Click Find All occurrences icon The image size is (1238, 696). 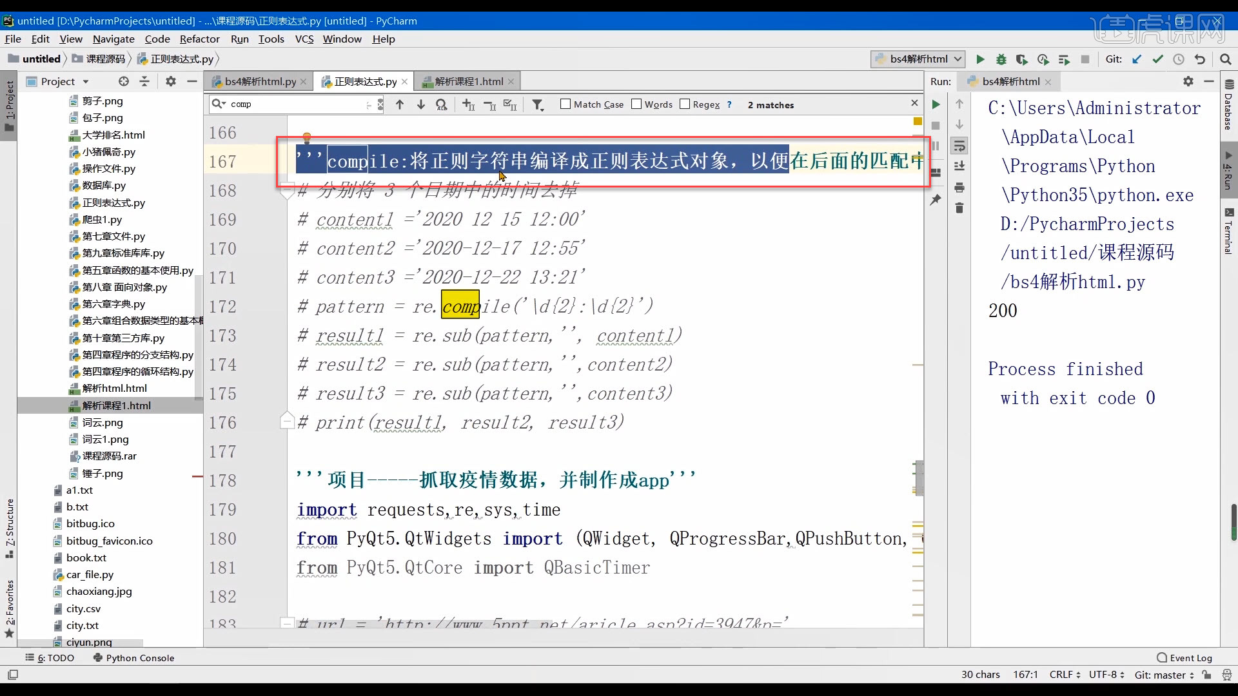[x=442, y=104]
